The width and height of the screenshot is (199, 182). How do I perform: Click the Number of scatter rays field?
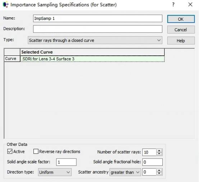pyautogui.click(x=149, y=152)
